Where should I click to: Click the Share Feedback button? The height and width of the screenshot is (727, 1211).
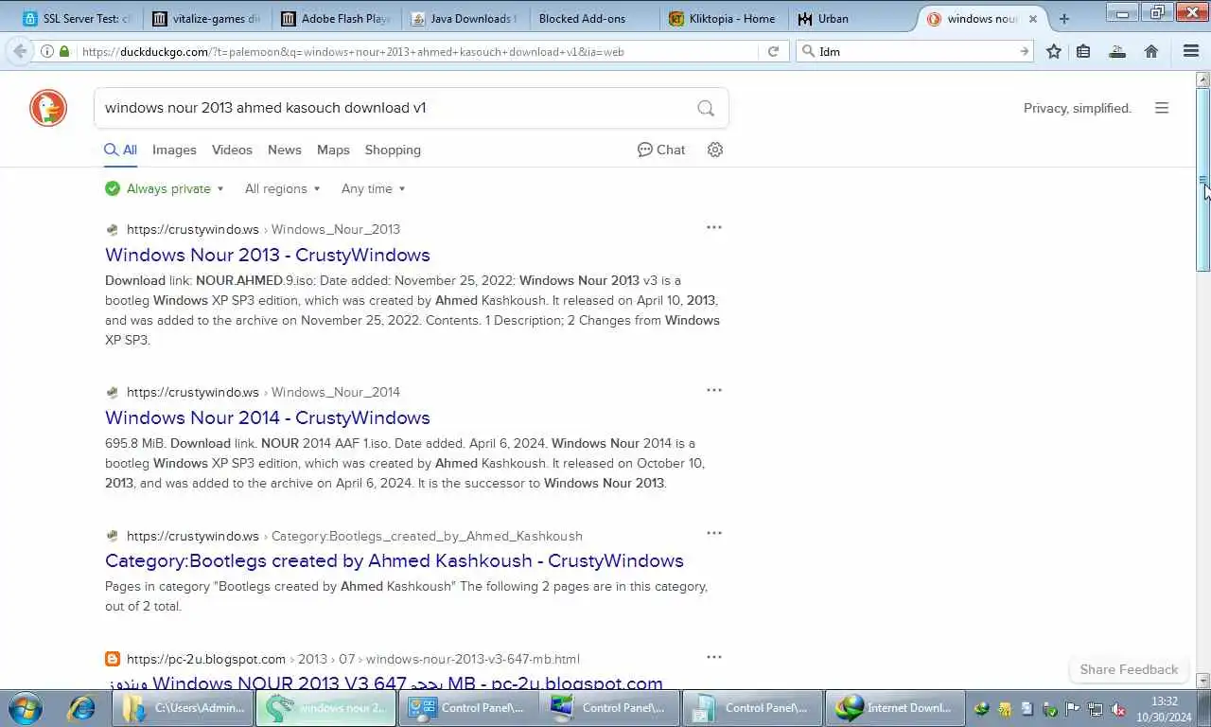(x=1129, y=669)
